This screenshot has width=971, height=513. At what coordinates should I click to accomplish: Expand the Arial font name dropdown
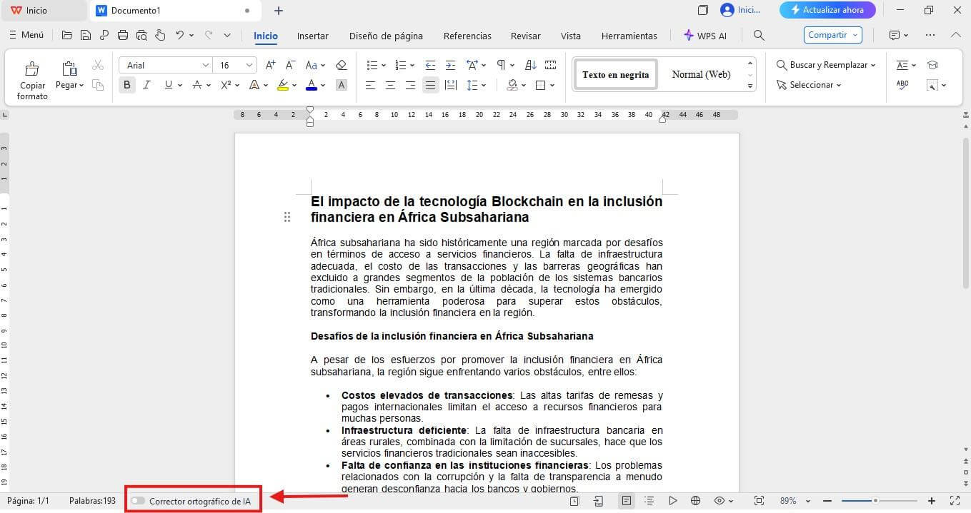pyautogui.click(x=206, y=65)
